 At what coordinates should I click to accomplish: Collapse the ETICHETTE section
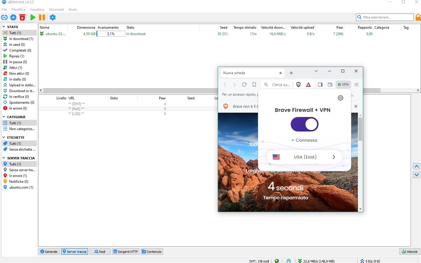[x=4, y=138]
